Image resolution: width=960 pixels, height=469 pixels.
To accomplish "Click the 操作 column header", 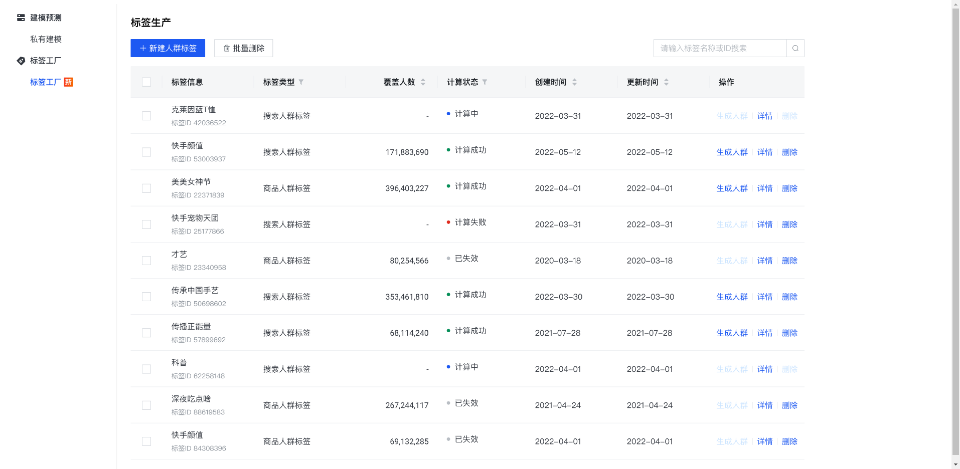I will point(726,82).
